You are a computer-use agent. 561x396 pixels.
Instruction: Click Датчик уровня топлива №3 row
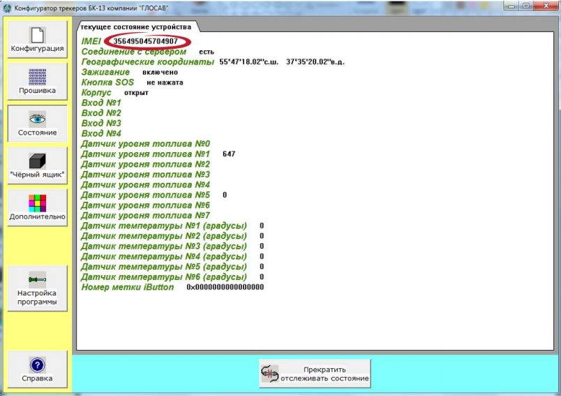pyautogui.click(x=145, y=175)
